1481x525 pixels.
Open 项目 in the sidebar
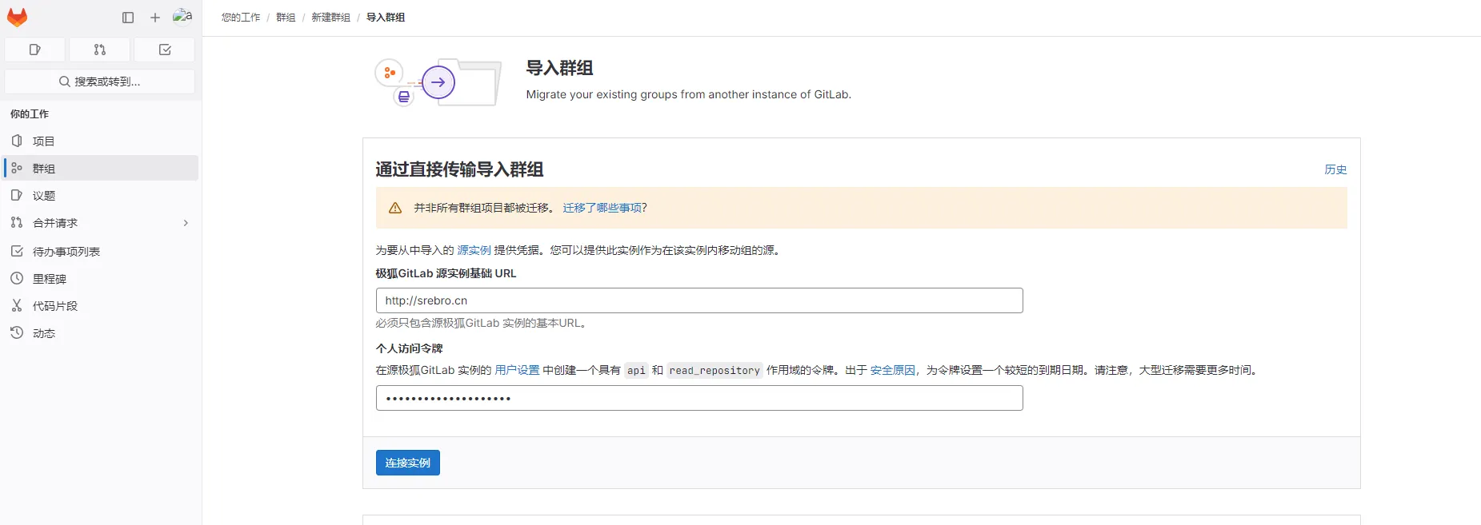tap(44, 141)
